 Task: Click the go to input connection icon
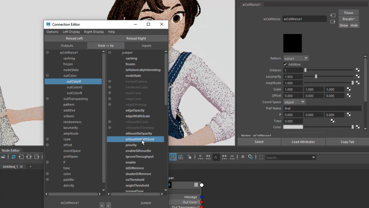[x=333, y=15]
